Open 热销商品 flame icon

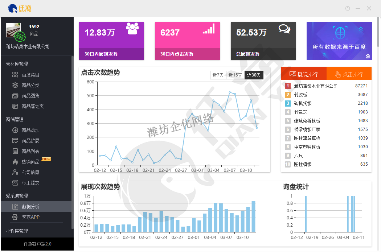15,162
